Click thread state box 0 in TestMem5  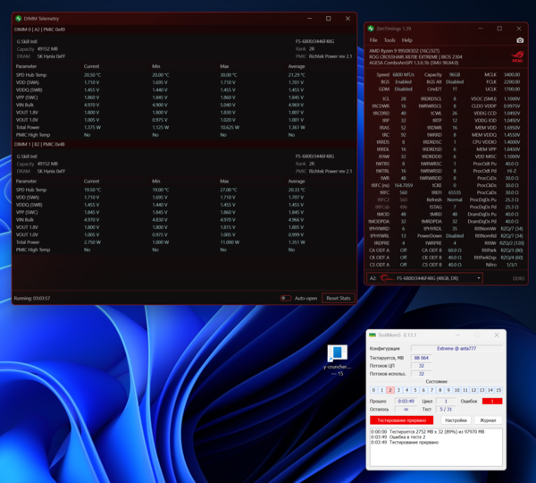373,390
